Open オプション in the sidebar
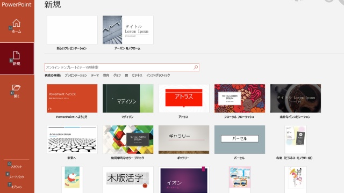This screenshot has height=193, width=344. [x=17, y=187]
